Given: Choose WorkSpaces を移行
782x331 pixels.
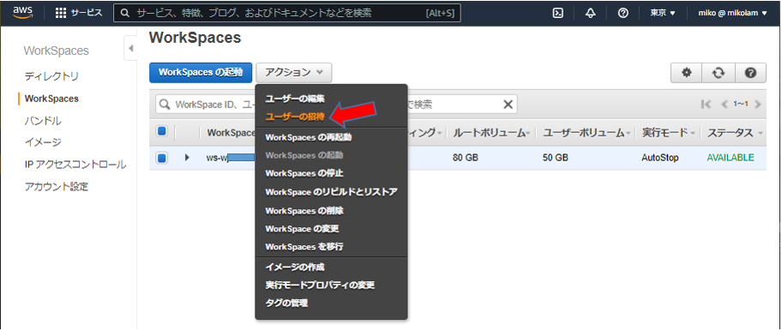Looking at the screenshot, I should coord(304,247).
